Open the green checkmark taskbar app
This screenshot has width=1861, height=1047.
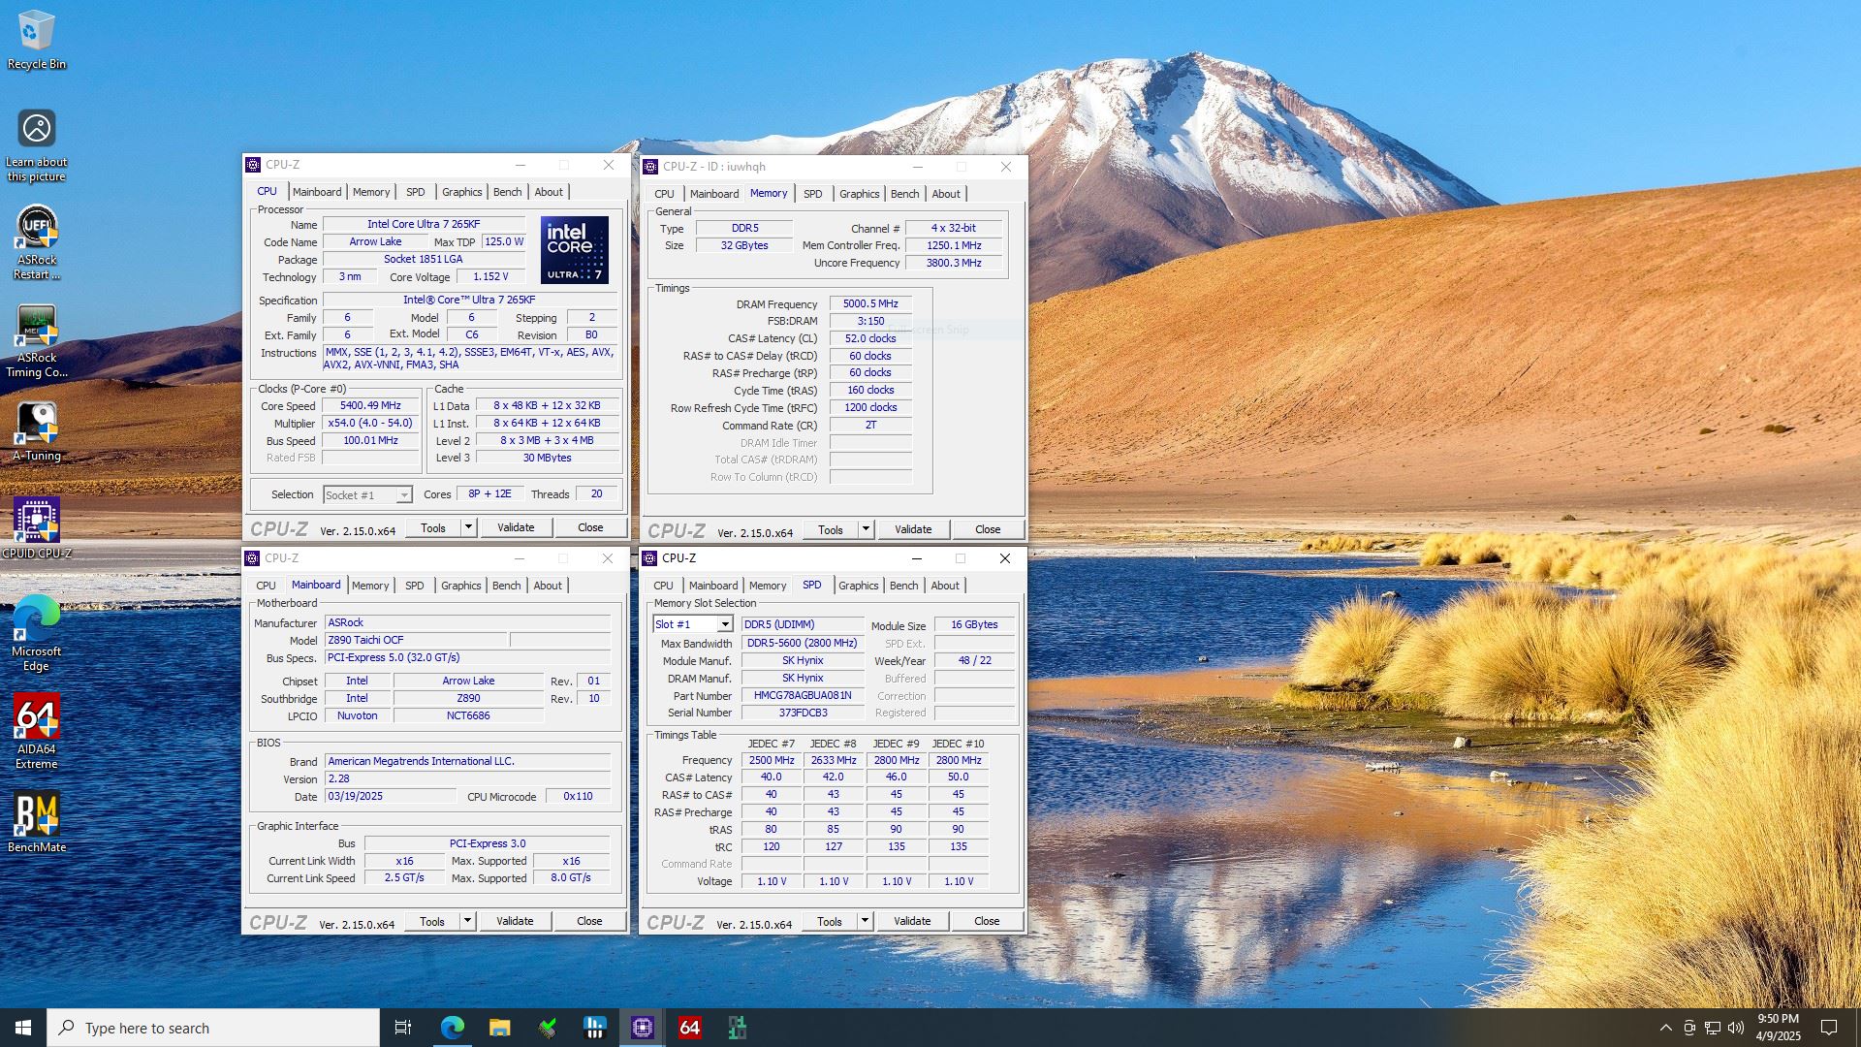pos(547,1028)
